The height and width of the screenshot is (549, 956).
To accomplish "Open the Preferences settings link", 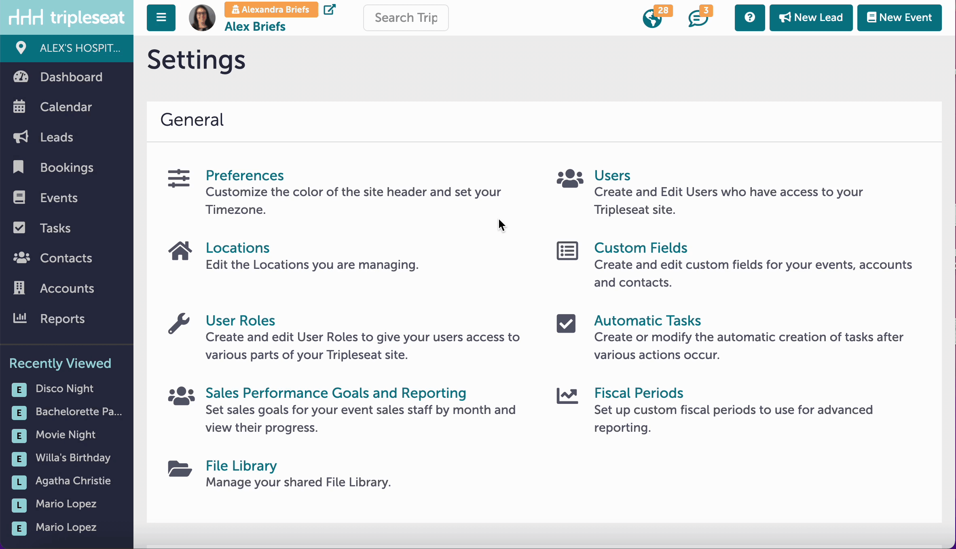I will (x=245, y=175).
